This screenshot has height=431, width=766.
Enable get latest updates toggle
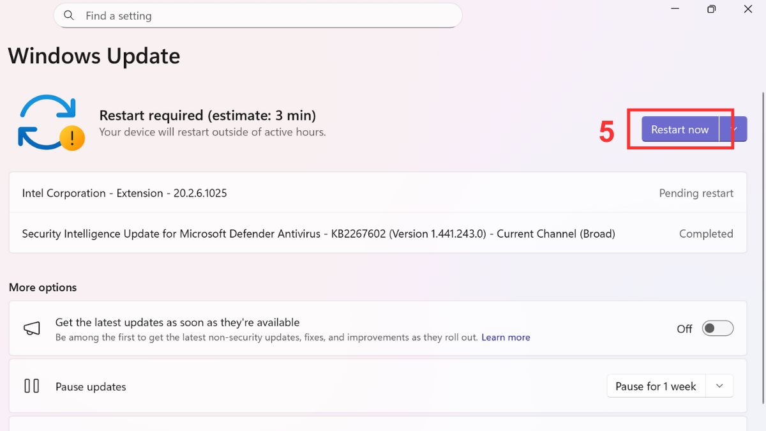[x=717, y=328]
